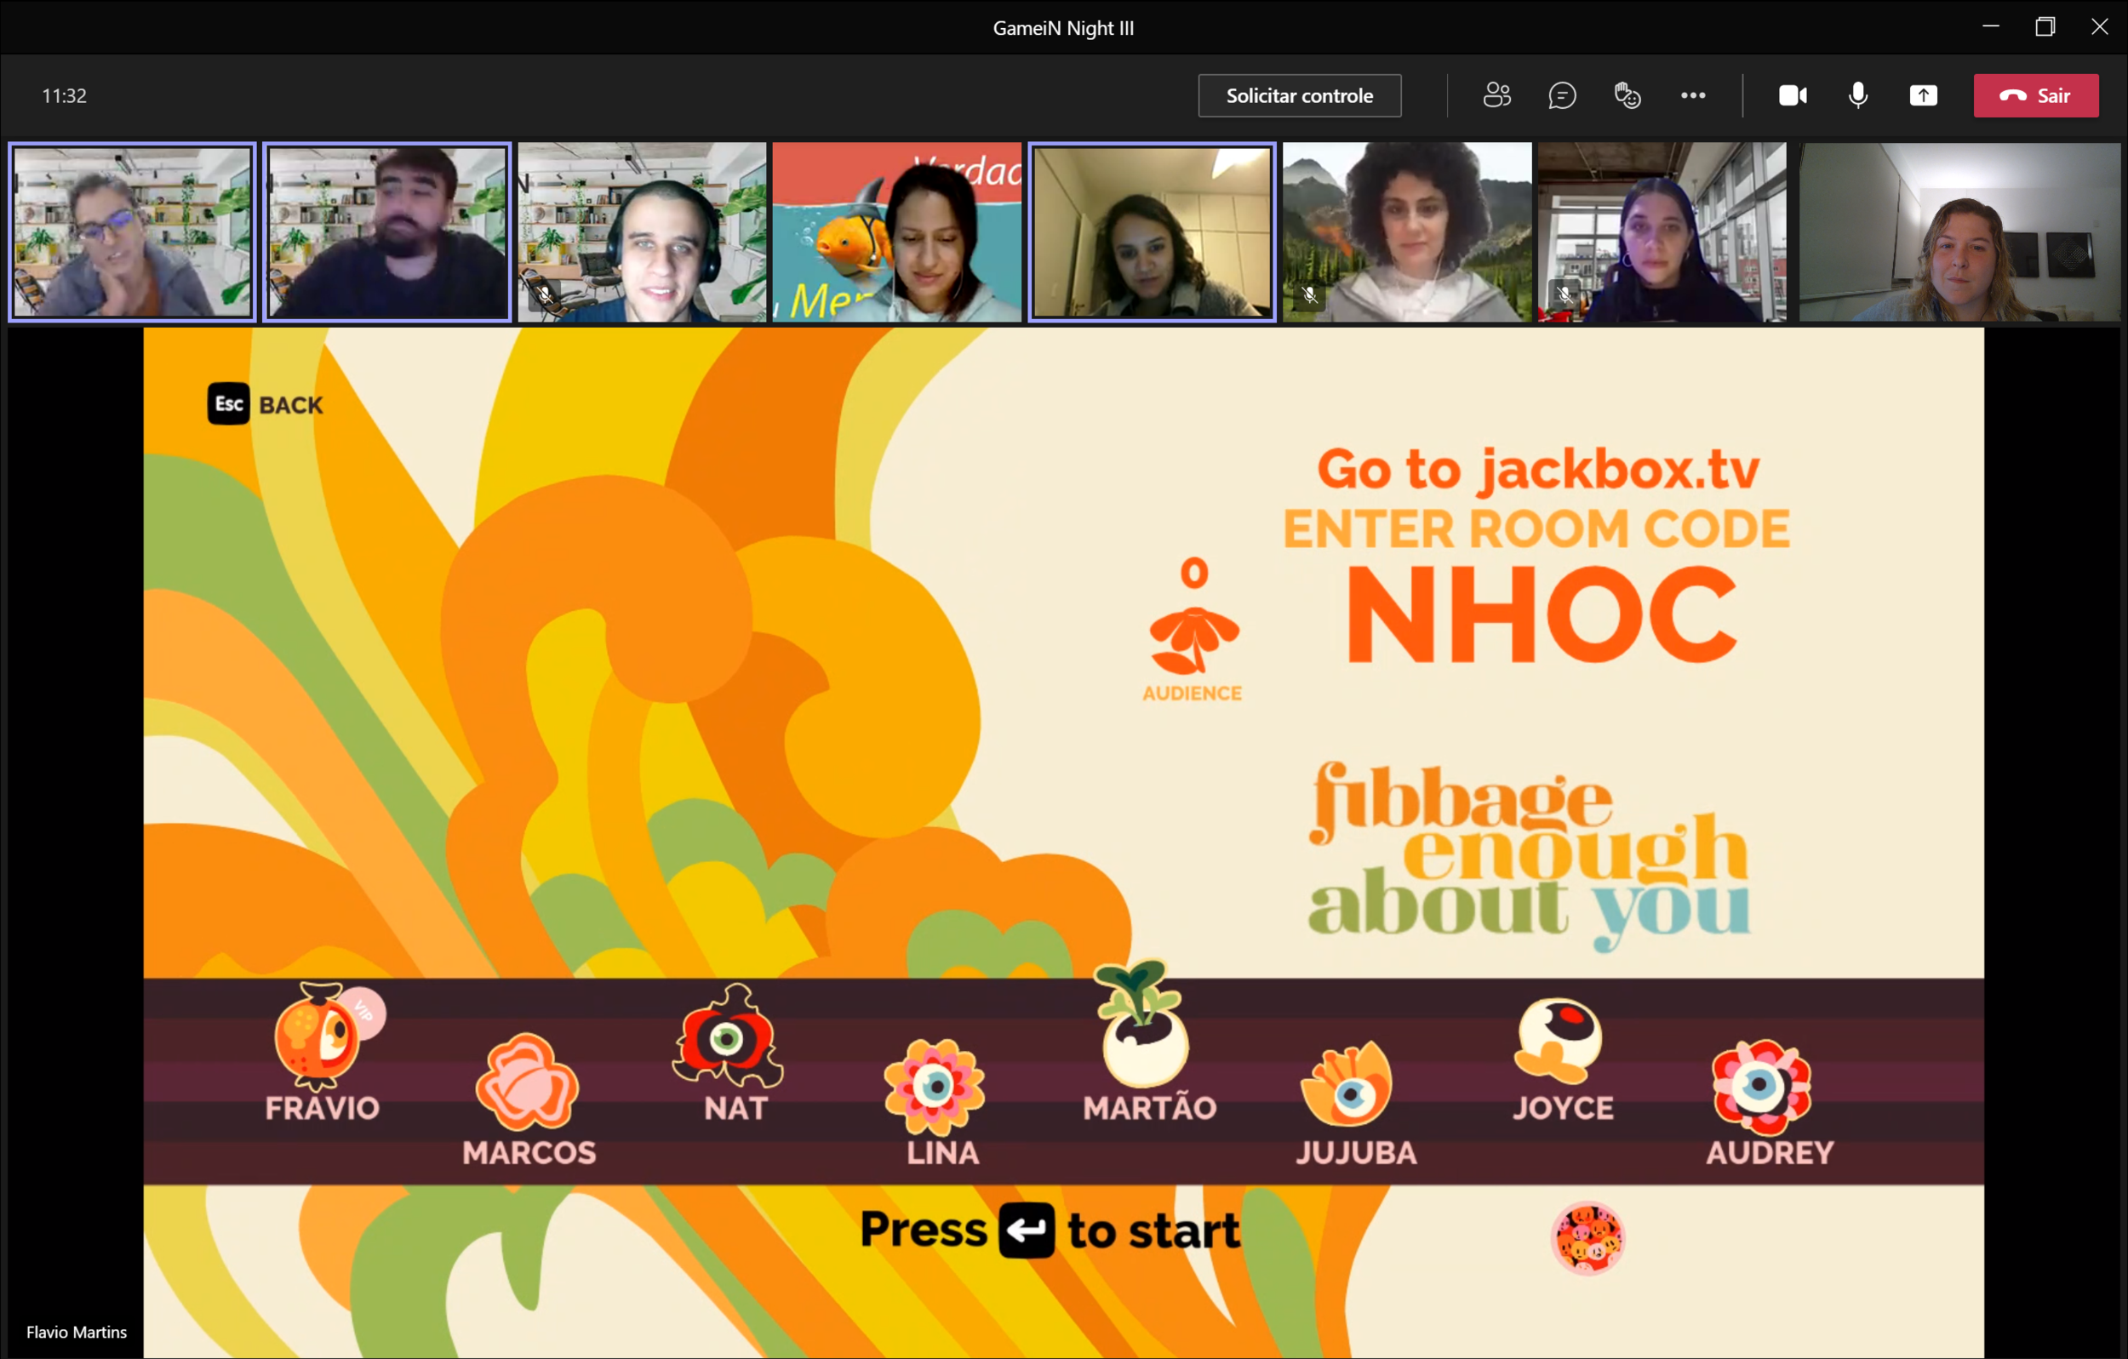Click the Sair leave button
Viewport: 2128px width, 1359px height.
click(2035, 95)
